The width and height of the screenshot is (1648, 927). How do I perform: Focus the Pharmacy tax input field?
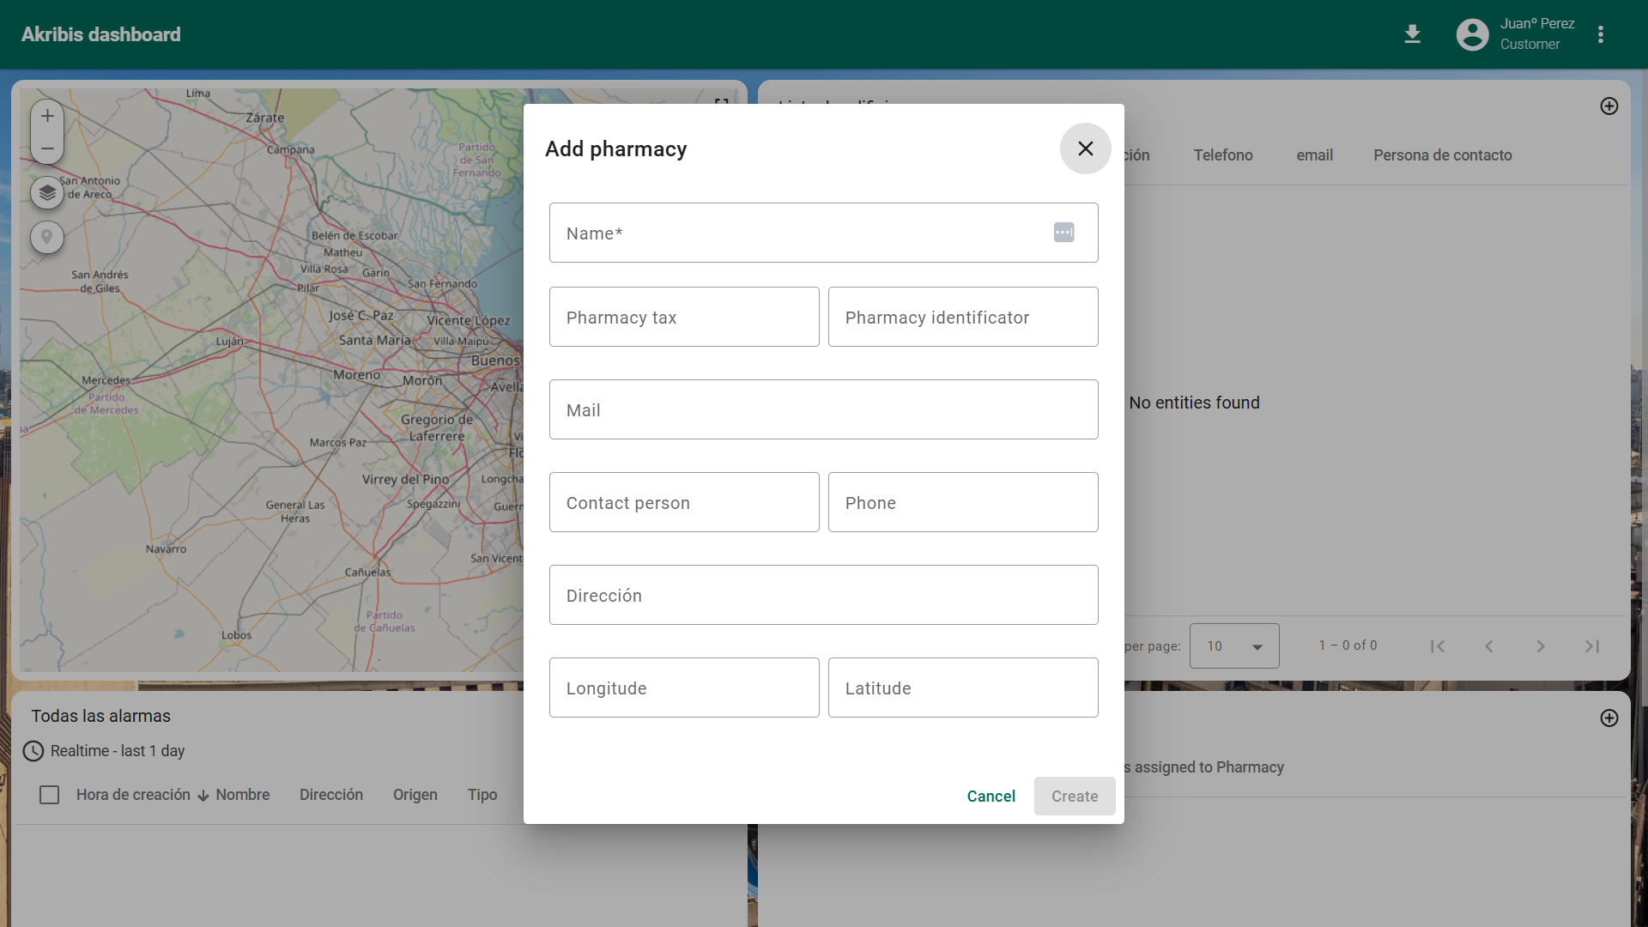click(x=684, y=318)
